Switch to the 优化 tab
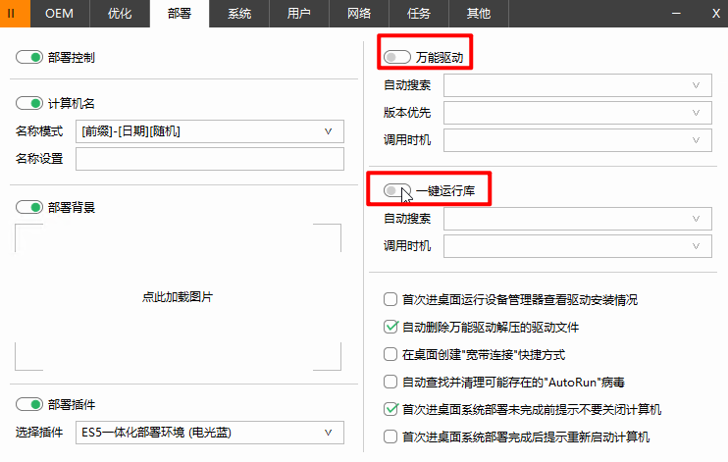728x462 pixels. 120,14
